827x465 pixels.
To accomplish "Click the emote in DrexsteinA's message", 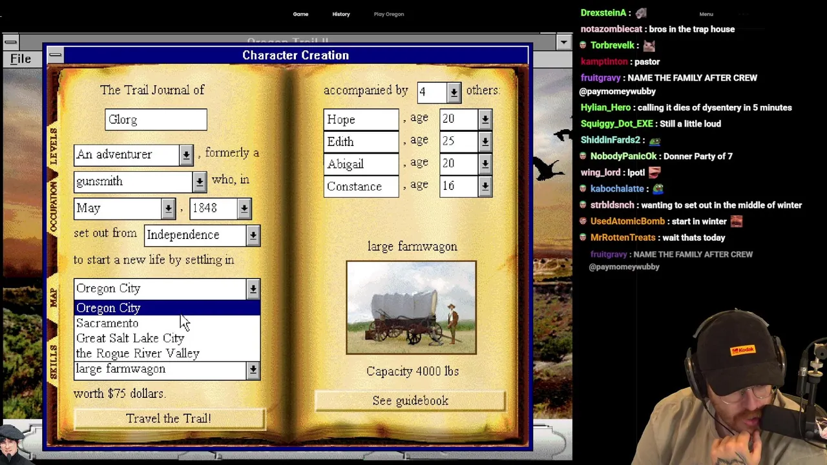I will click(x=641, y=13).
